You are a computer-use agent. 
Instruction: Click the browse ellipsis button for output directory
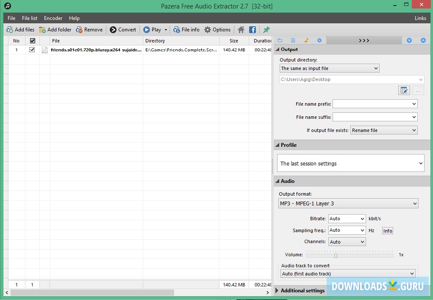point(418,90)
